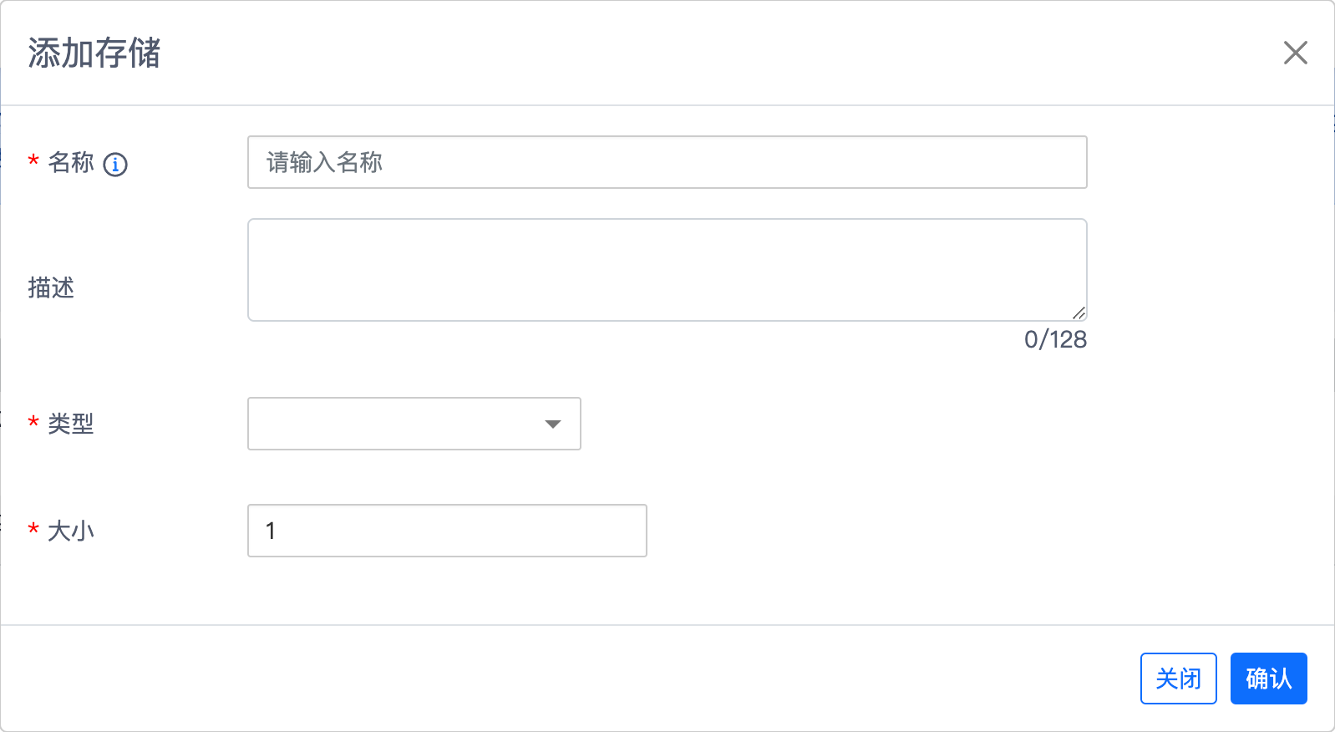
Task: Click the empty footer area left of 关闭
Action: [x=568, y=679]
